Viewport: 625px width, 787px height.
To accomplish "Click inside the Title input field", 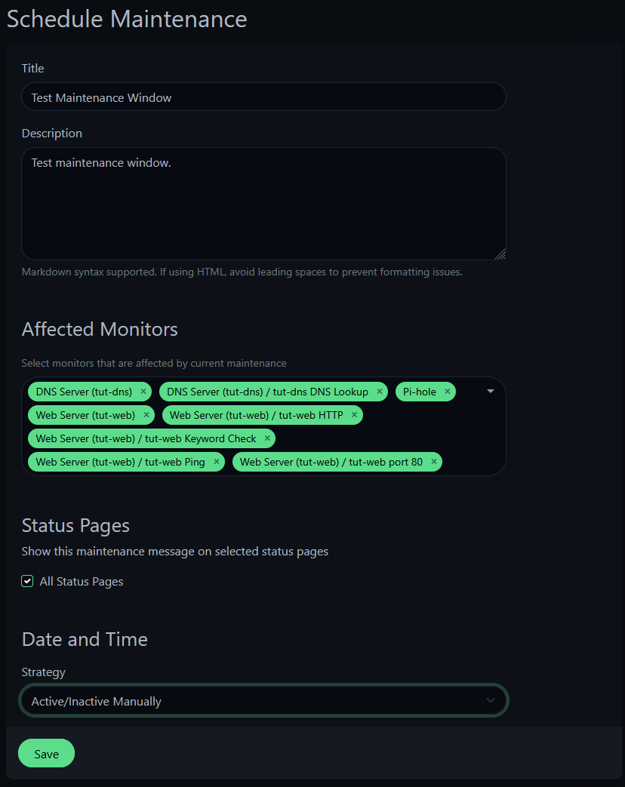I will pyautogui.click(x=263, y=97).
